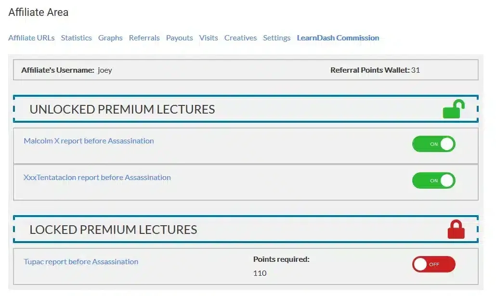Navigate to the Creatives tab
The width and height of the screenshot is (496, 296).
click(240, 38)
